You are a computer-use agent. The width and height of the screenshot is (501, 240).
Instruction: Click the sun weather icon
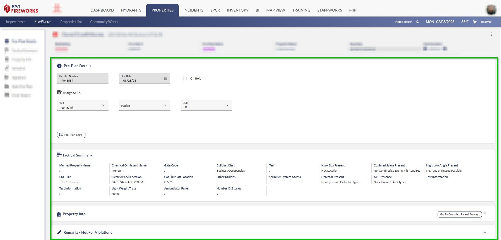[475, 22]
